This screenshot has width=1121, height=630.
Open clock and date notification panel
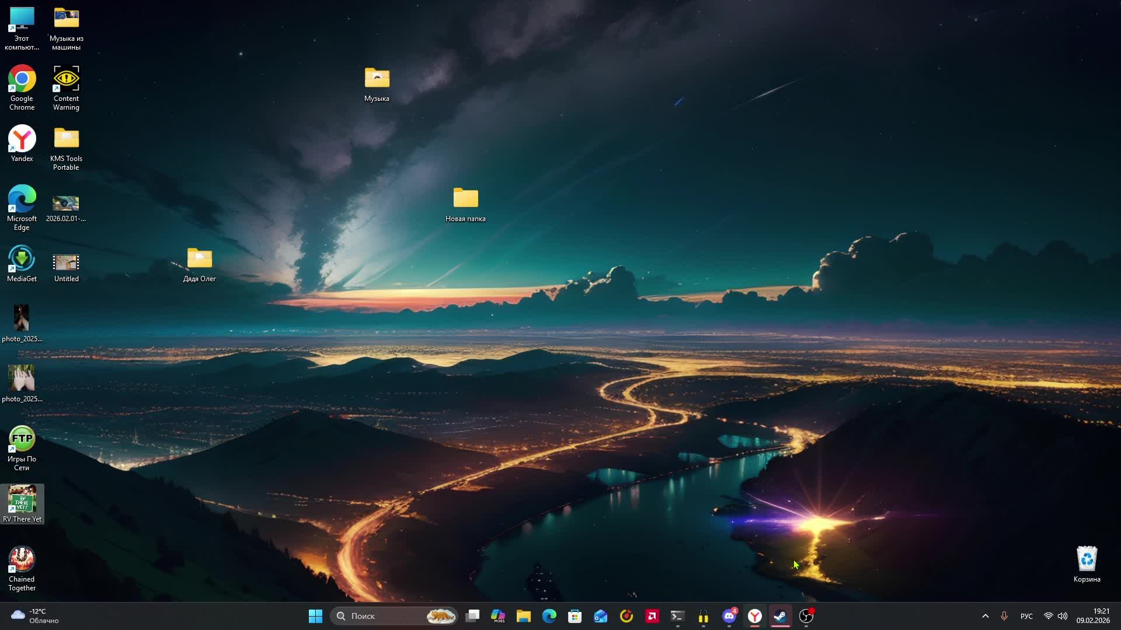click(1093, 616)
